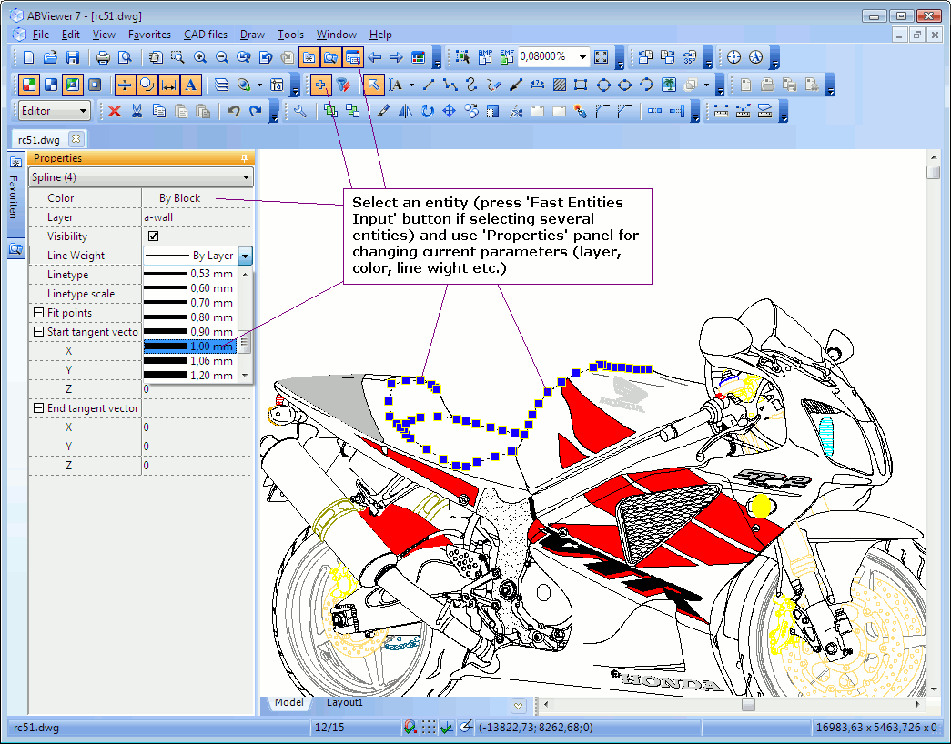Select 0,70 mm line weight option

190,303
